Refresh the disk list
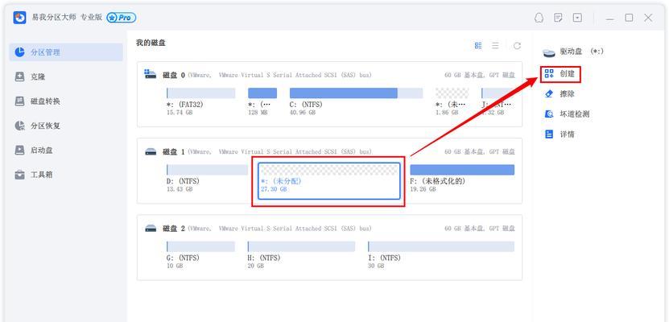The height and width of the screenshot is (322, 669). pos(517,46)
